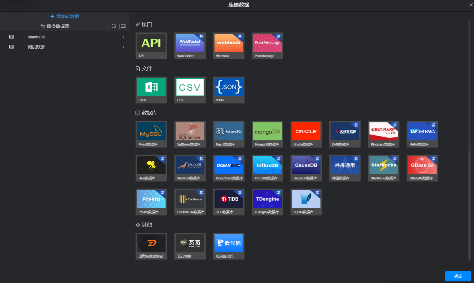This screenshot has width=474, height=283.
Task: Expand the 测试数据 entry chevron
Action: click(123, 47)
